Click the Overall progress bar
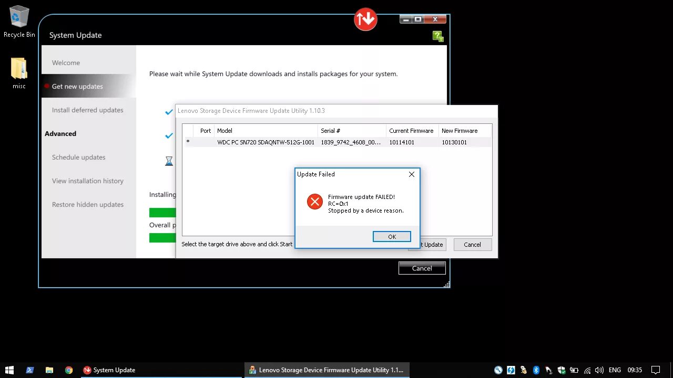The width and height of the screenshot is (673, 378). [x=162, y=238]
